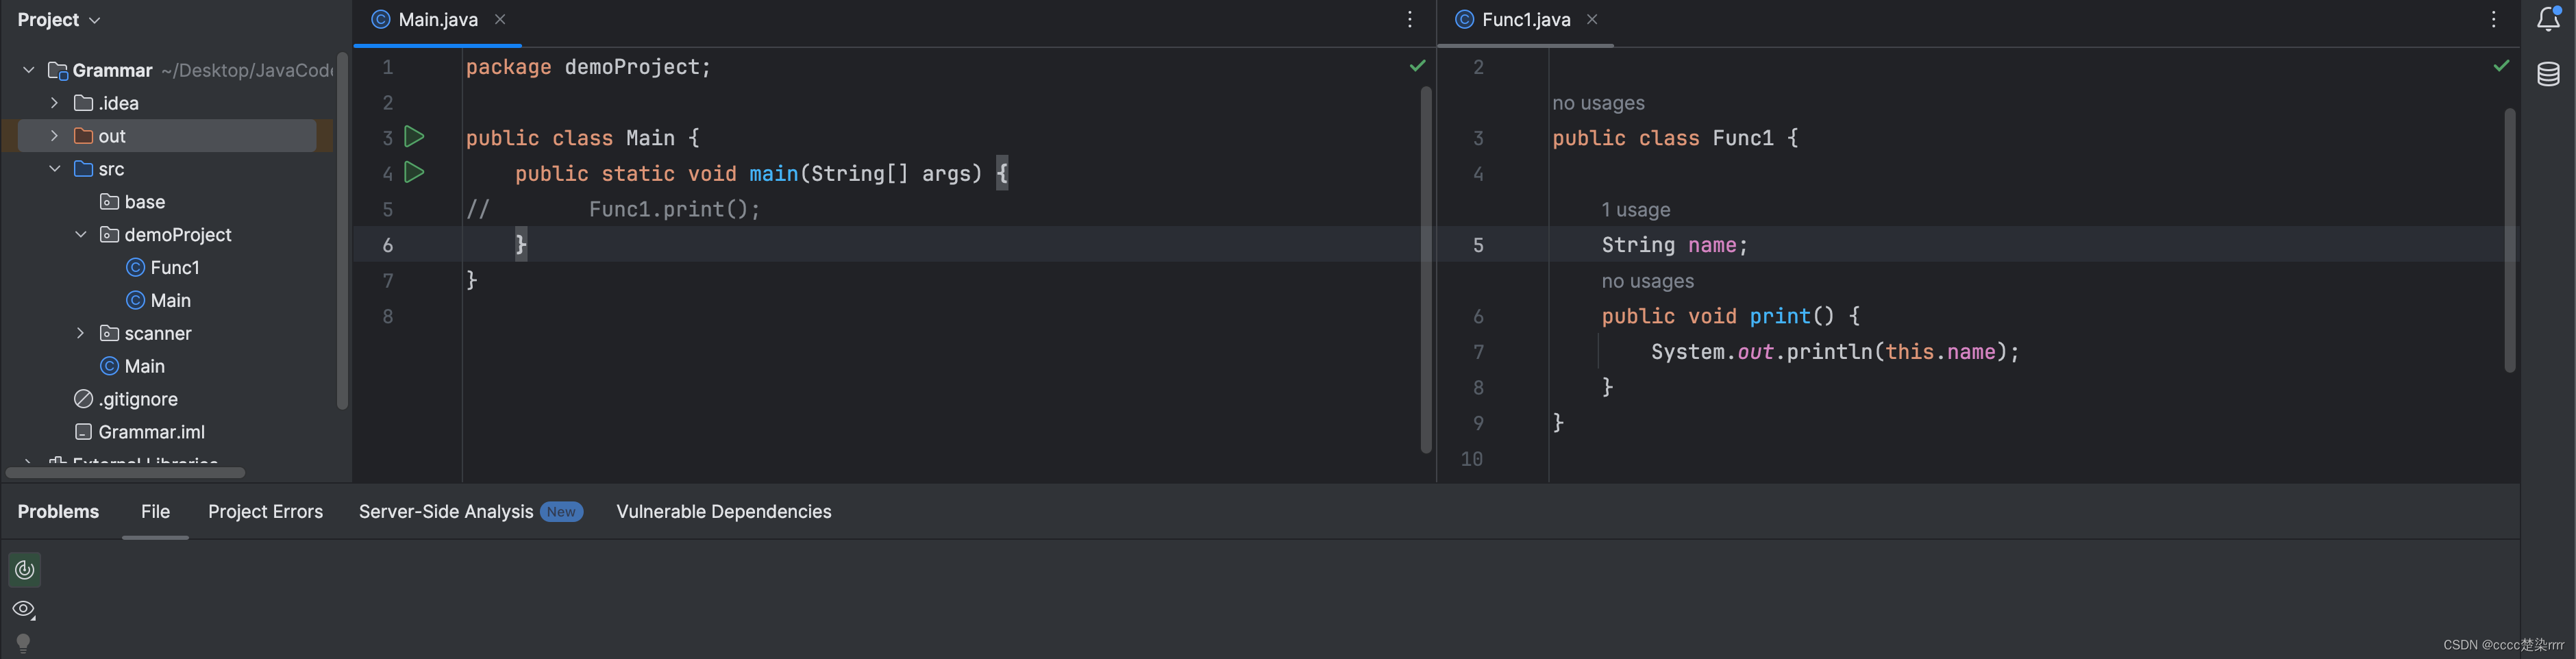The image size is (2576, 659).
Task: Open view options eye icon
Action: [24, 609]
